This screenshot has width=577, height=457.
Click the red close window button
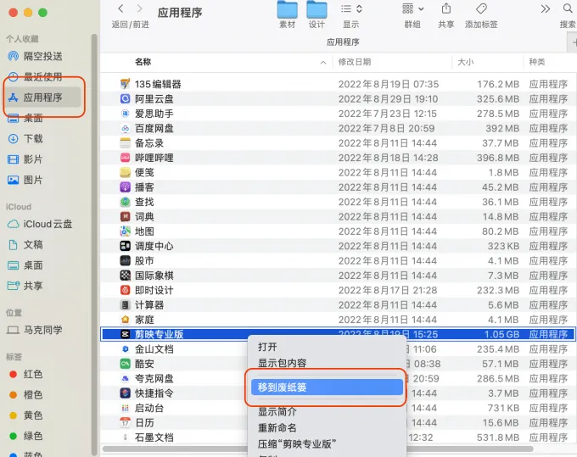tap(14, 13)
